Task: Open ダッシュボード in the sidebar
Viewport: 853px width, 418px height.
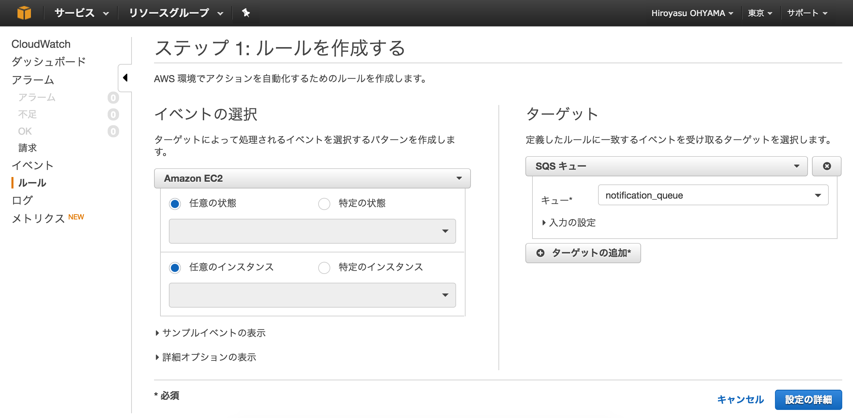Action: 49,62
